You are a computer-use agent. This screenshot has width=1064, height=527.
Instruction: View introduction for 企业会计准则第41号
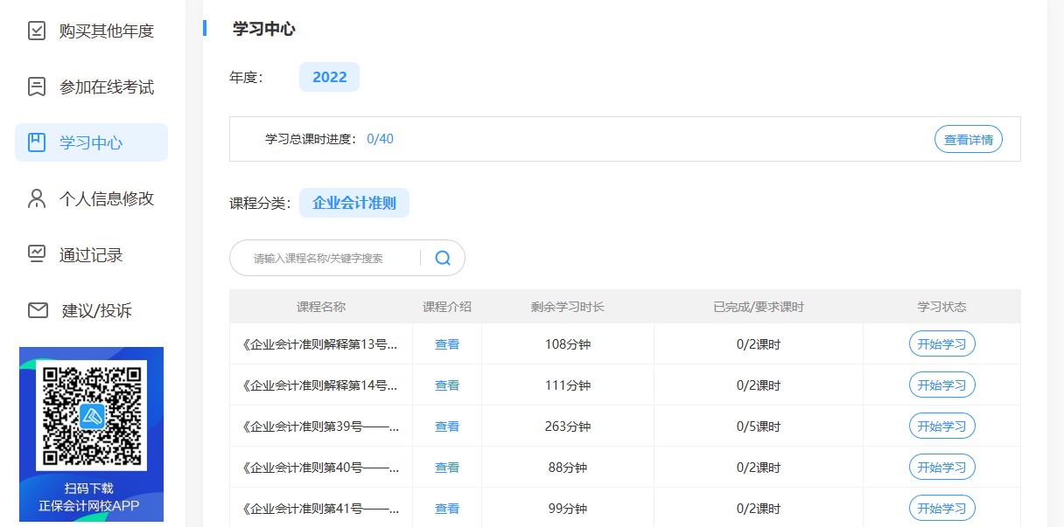point(446,508)
